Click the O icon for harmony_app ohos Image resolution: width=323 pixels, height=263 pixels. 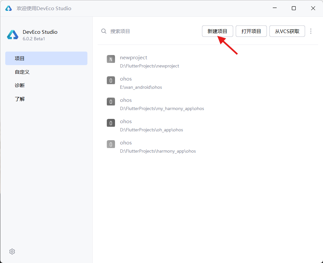tap(111, 144)
